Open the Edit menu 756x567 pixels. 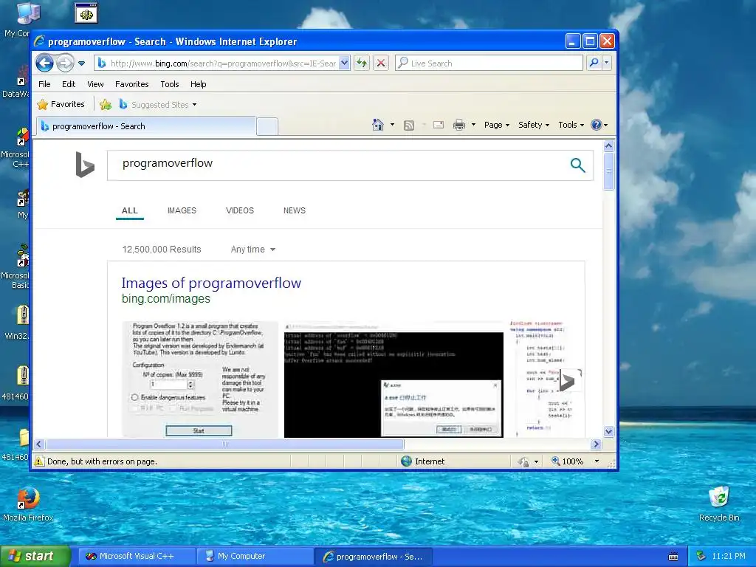point(69,84)
